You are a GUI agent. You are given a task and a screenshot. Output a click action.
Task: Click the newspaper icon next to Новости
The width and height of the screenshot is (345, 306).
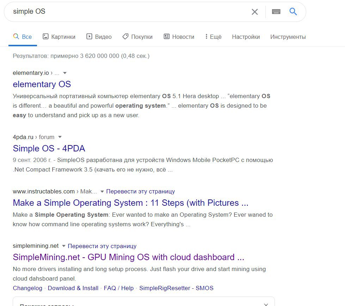coord(167,36)
